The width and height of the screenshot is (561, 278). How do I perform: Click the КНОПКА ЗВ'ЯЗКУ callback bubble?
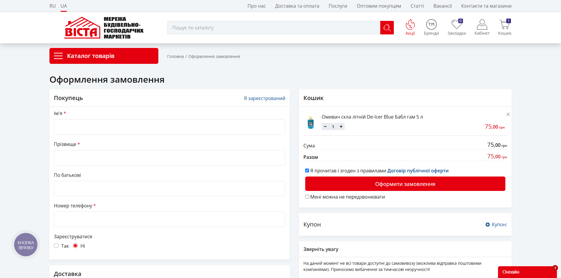pyautogui.click(x=26, y=245)
